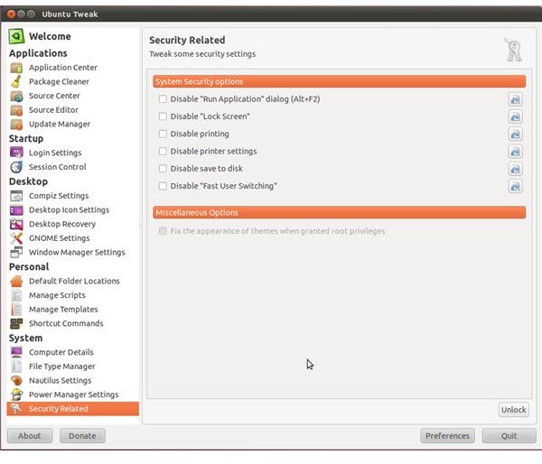Click the GNOME Settings tools icon
The width and height of the screenshot is (542, 464).
coord(16,238)
